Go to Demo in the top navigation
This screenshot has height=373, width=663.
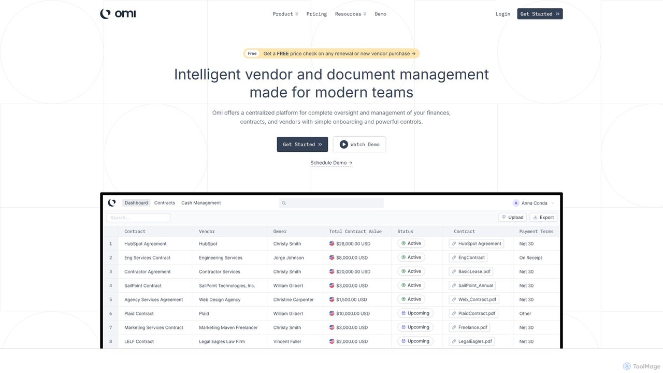pos(381,14)
